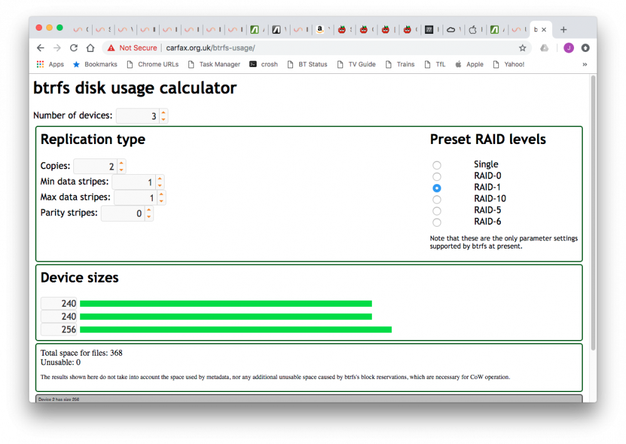
Task: Click the address bar URL
Action: tap(210, 48)
